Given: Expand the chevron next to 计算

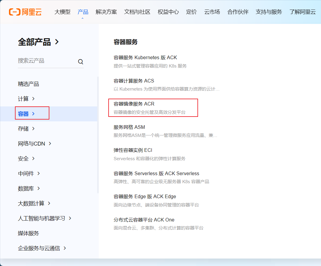Looking at the screenshot, I should pyautogui.click(x=34, y=99).
